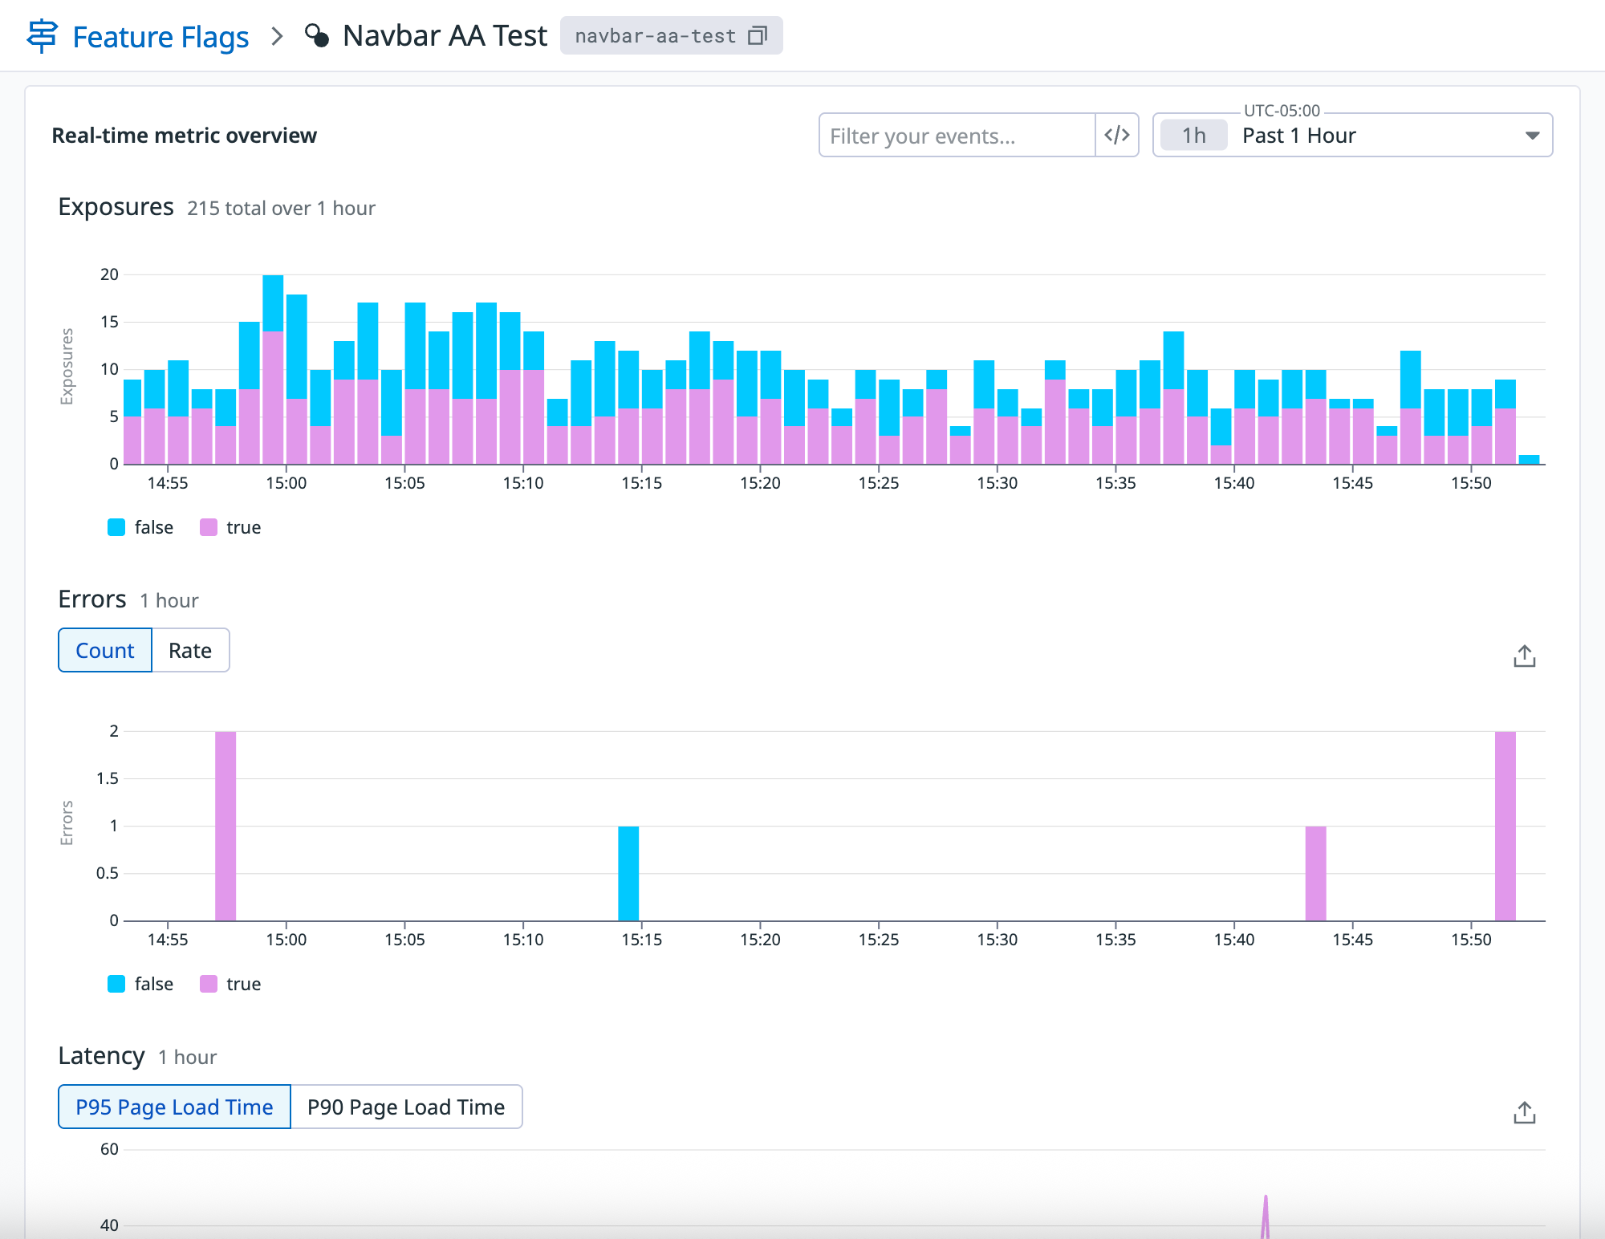This screenshot has height=1239, width=1605.
Task: Copy the navbar-aa-test flag key
Action: click(757, 36)
